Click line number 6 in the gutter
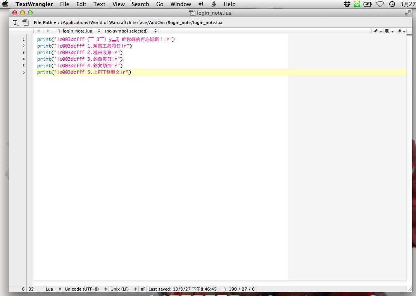416x296 pixels. click(23, 72)
